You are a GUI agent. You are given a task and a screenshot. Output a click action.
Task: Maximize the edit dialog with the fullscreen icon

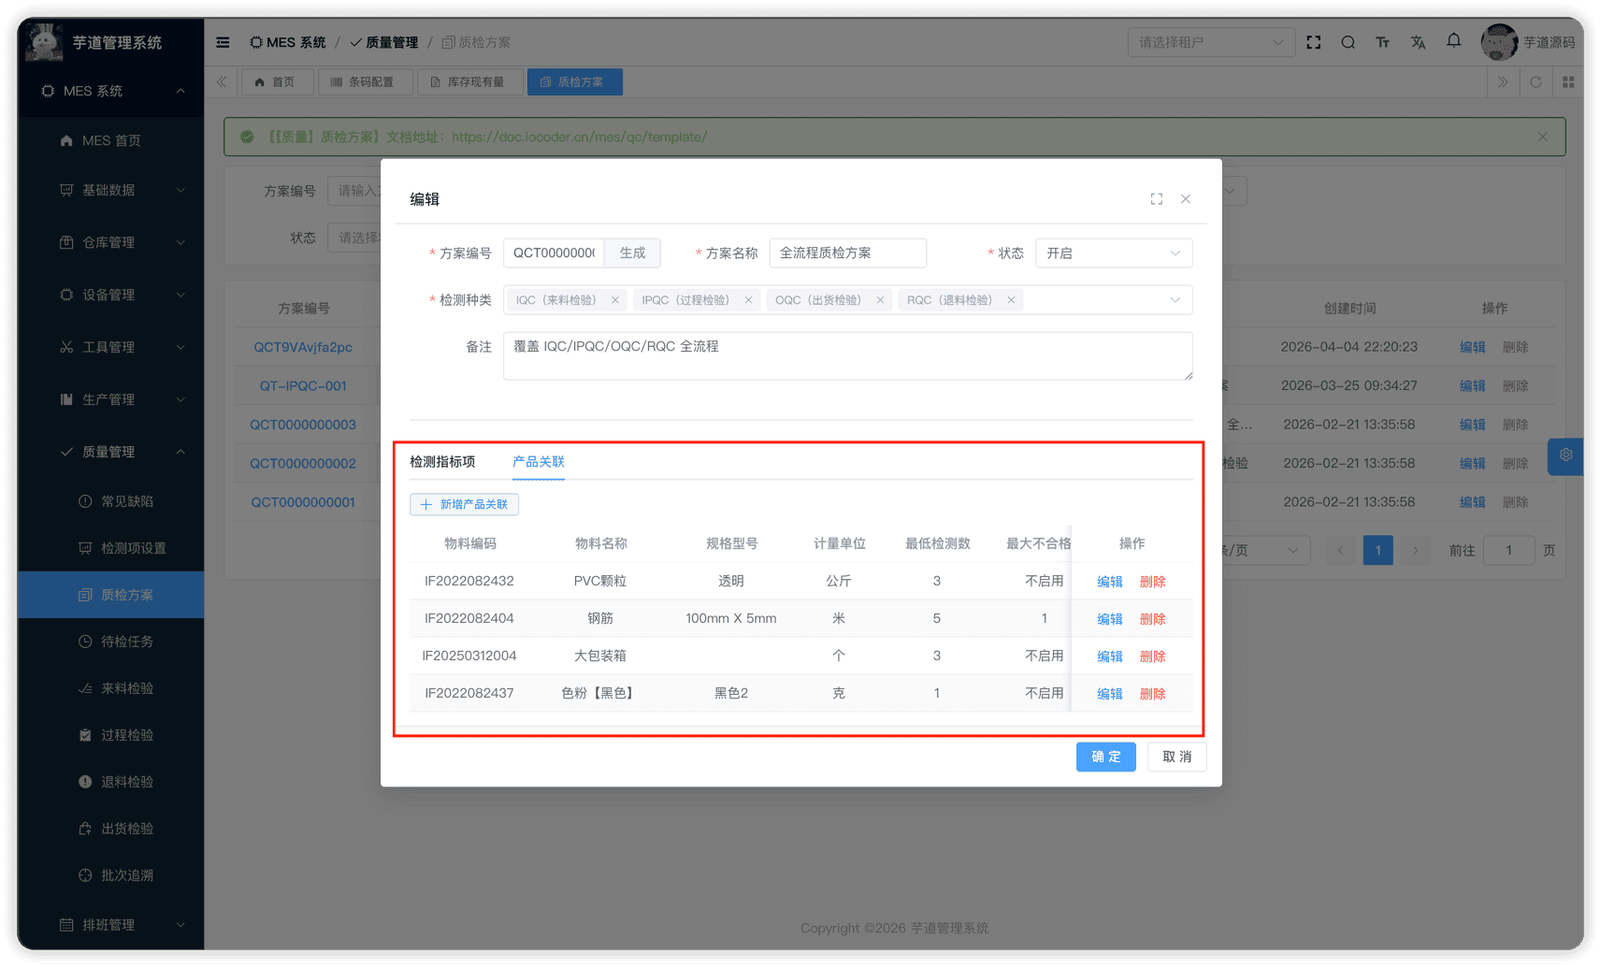[1157, 199]
